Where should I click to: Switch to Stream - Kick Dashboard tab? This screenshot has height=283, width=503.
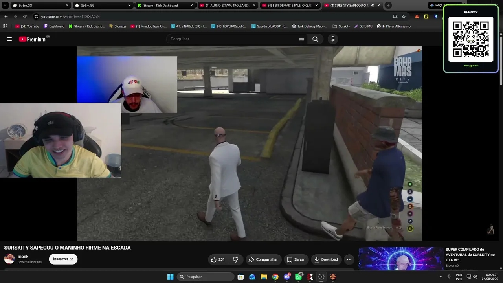point(165,6)
